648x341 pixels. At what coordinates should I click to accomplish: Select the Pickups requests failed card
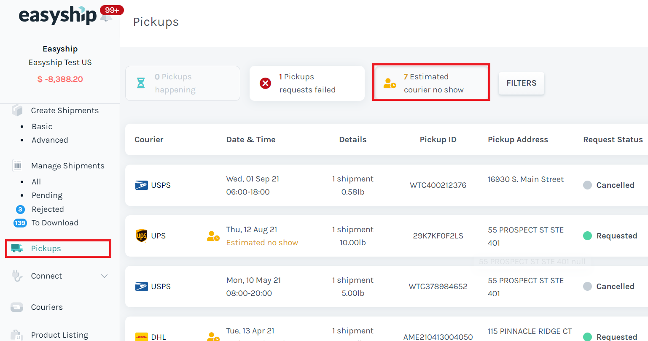pyautogui.click(x=307, y=83)
